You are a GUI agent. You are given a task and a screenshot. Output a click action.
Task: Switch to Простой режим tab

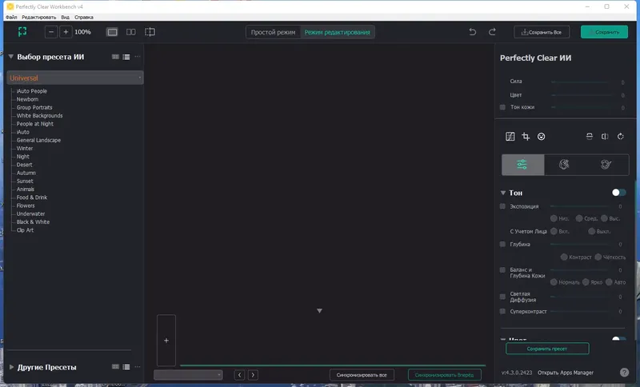pyautogui.click(x=273, y=32)
